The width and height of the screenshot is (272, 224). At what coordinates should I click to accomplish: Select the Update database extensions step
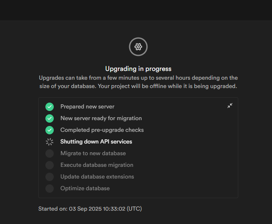click(97, 177)
